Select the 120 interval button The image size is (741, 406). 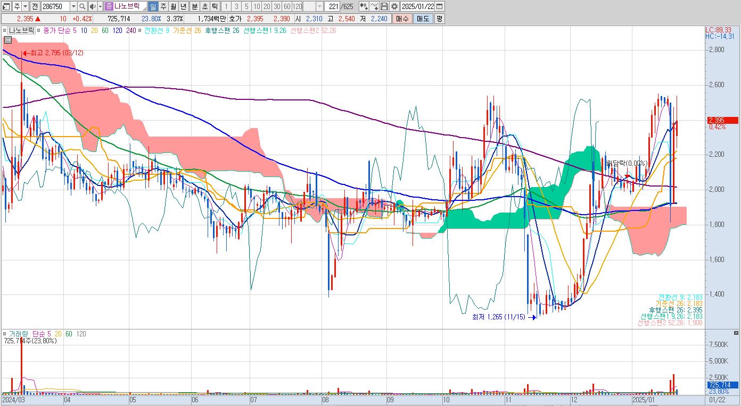point(298,6)
